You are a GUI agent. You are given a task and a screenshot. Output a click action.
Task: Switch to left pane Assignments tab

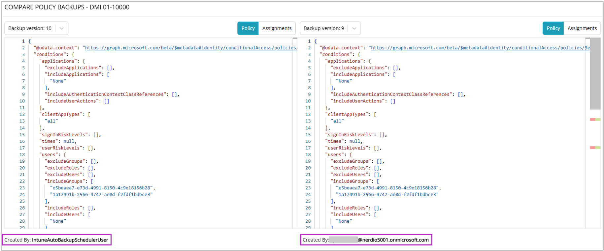pyautogui.click(x=277, y=28)
